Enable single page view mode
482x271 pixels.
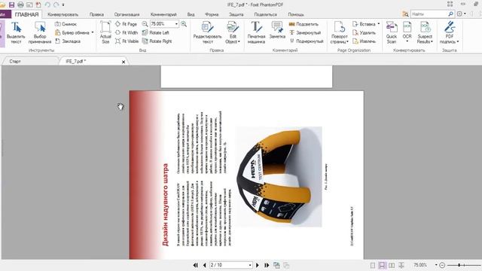point(373,265)
